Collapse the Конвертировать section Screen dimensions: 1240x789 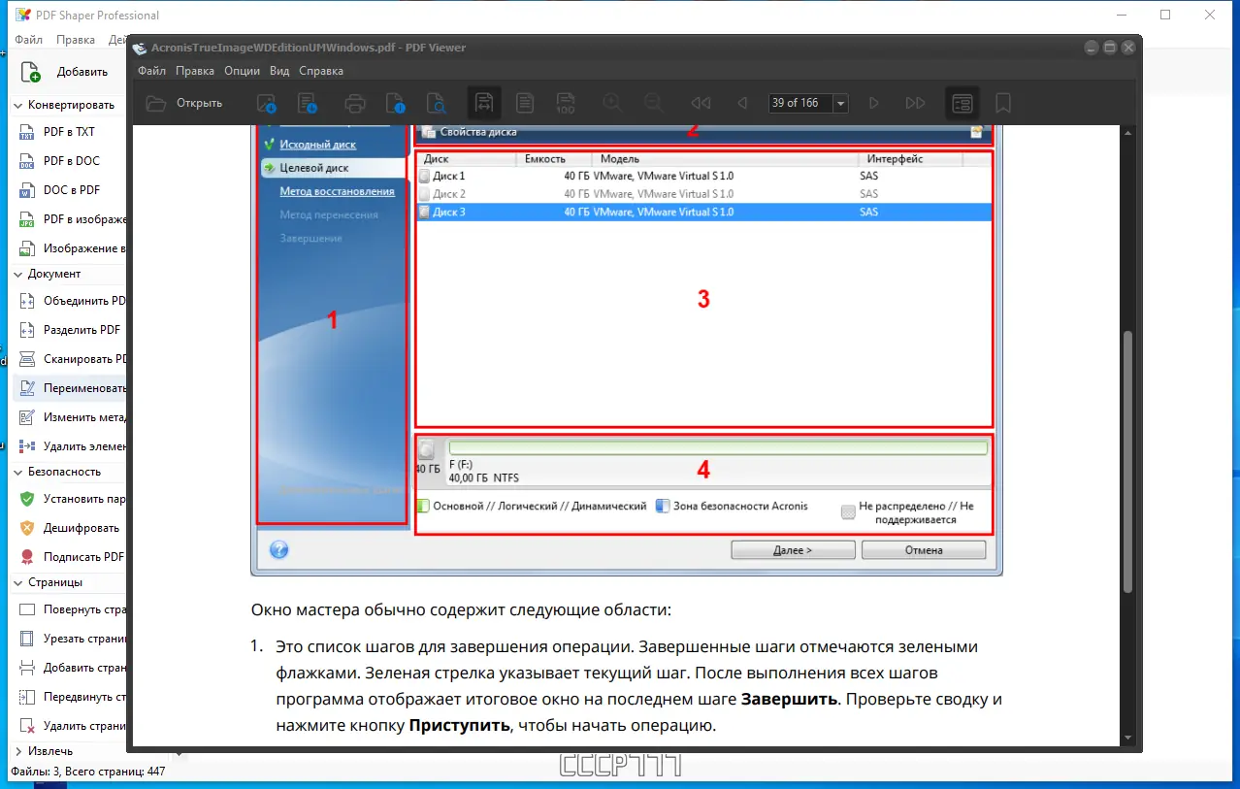click(17, 105)
